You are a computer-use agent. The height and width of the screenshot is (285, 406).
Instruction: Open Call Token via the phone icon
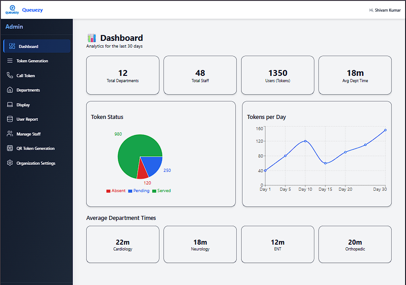(10, 75)
